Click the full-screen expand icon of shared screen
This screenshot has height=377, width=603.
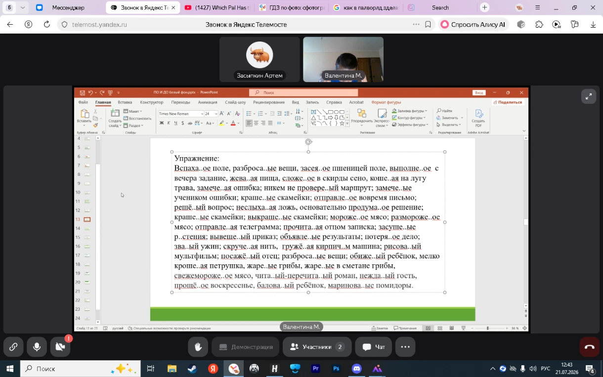click(x=588, y=97)
